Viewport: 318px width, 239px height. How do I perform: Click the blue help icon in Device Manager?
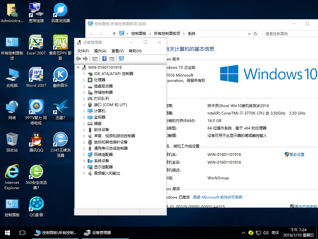coord(104,59)
